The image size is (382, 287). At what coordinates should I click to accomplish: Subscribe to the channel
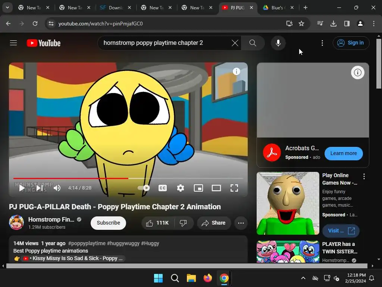point(109,223)
